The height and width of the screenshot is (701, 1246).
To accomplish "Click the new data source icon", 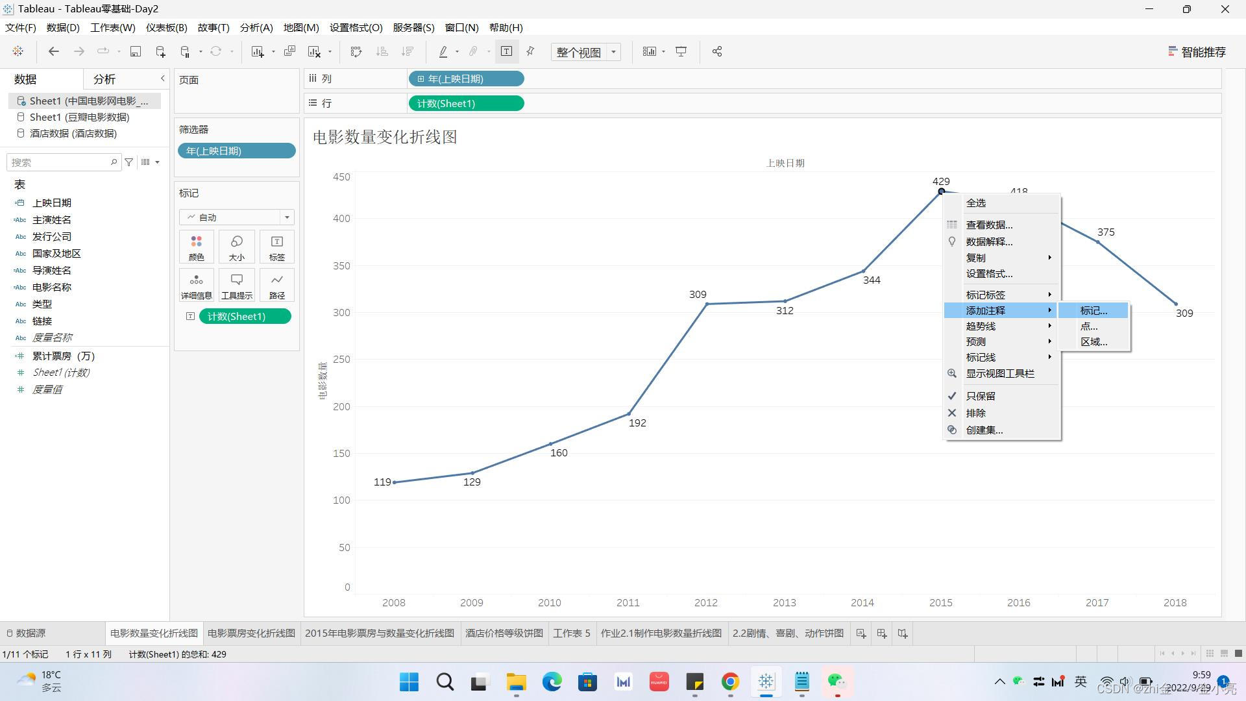I will point(160,52).
